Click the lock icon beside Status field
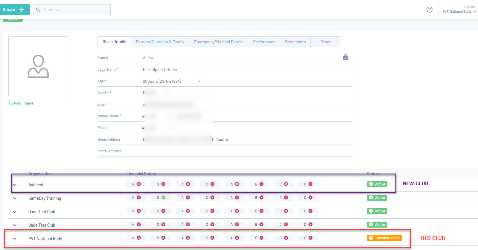The width and height of the screenshot is (478, 250). point(345,57)
